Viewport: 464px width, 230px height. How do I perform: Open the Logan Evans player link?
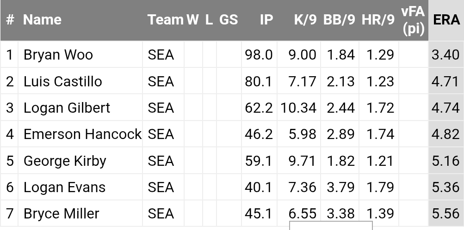[x=64, y=187]
